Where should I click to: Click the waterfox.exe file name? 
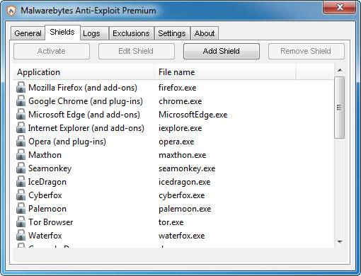pyautogui.click(x=182, y=236)
